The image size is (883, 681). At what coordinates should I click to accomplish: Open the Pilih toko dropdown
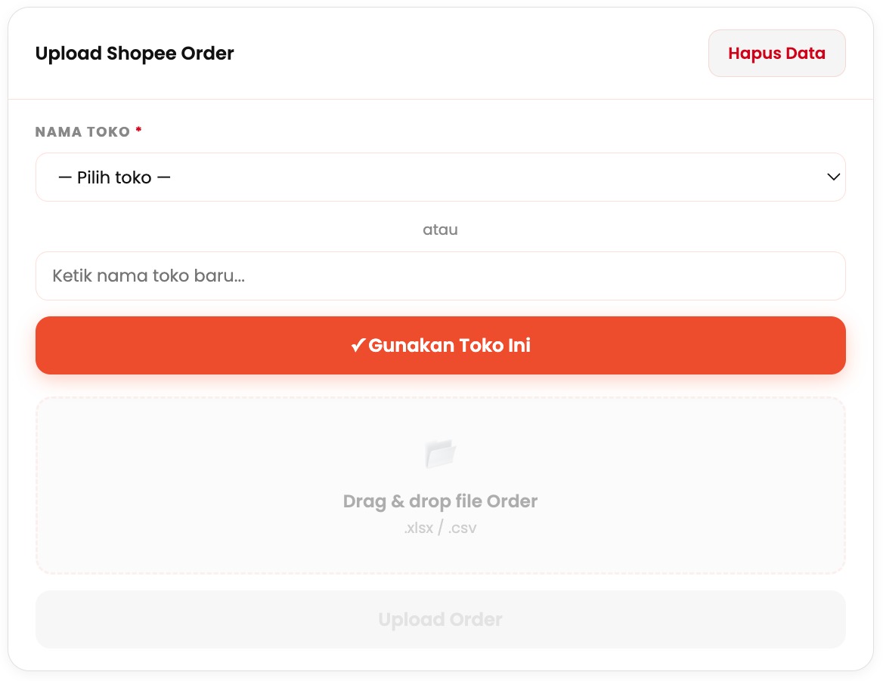point(440,177)
